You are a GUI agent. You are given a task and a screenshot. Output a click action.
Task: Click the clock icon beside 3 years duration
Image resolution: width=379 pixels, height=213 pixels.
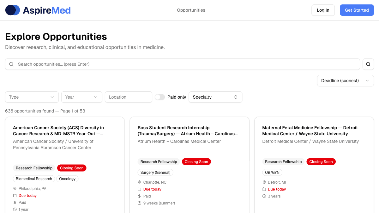pos(264,196)
